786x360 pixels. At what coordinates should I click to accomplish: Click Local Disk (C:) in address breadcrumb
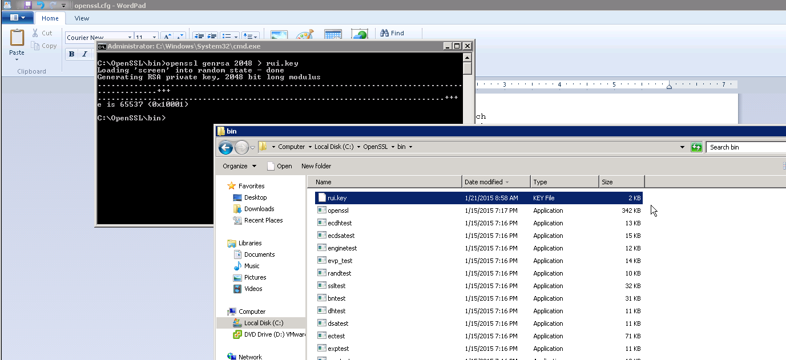tap(335, 147)
